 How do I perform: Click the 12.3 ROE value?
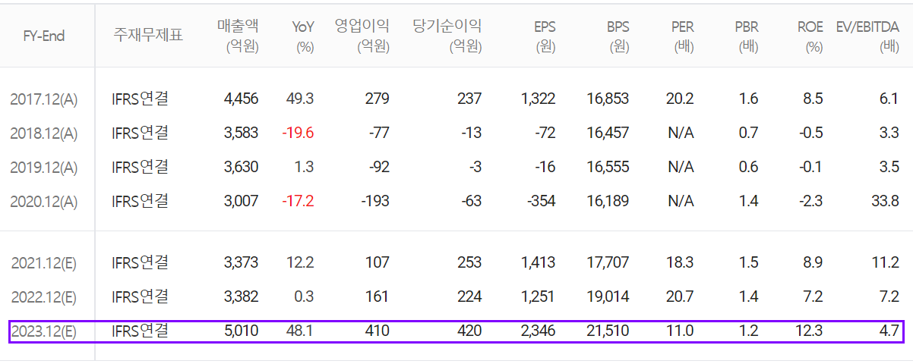(810, 331)
